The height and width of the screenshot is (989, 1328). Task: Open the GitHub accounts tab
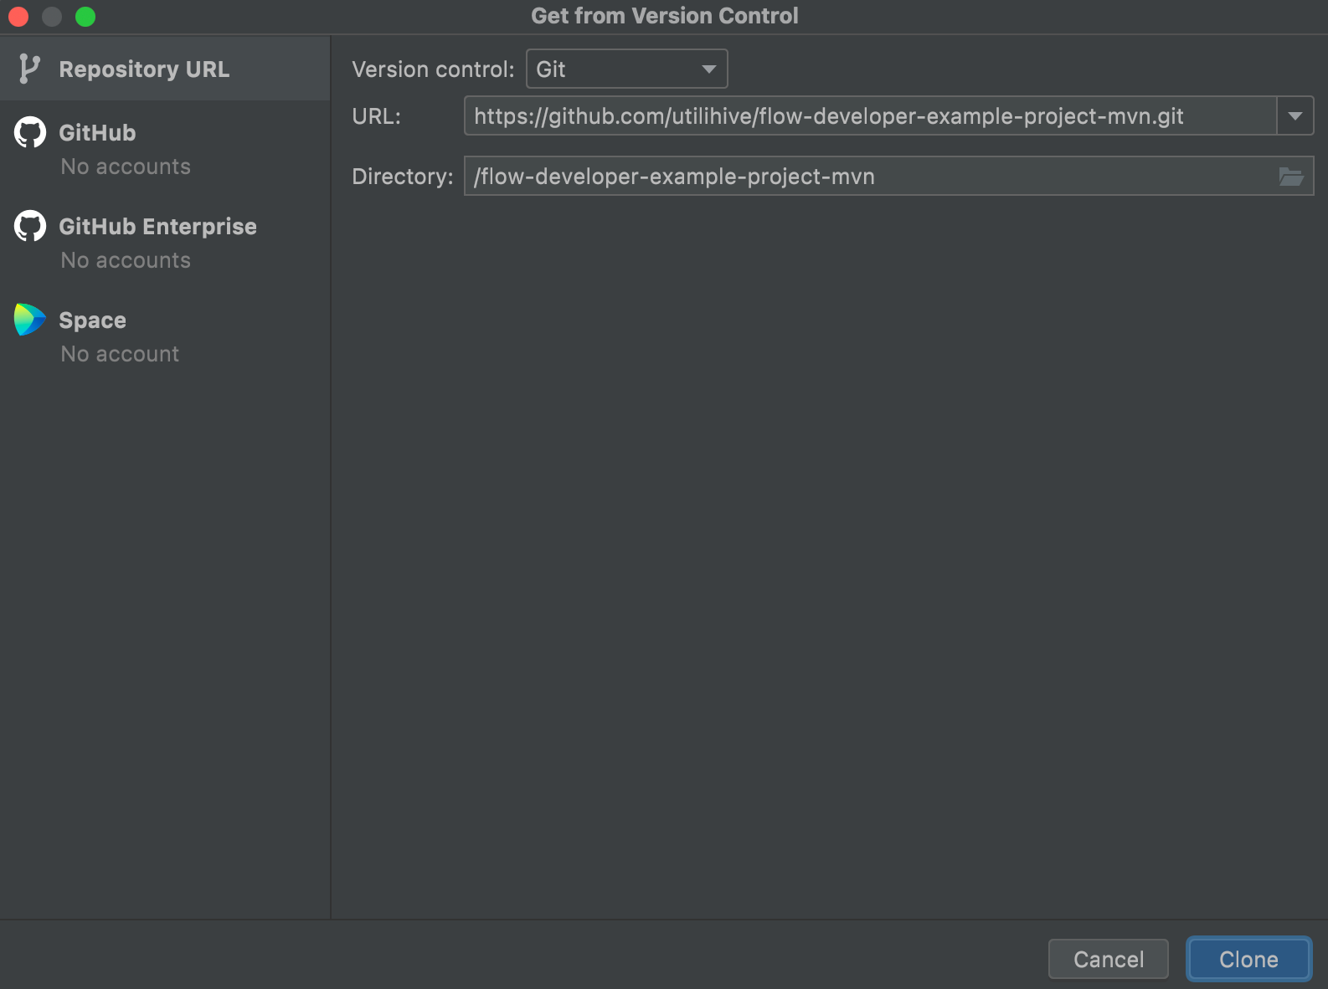pyautogui.click(x=97, y=133)
